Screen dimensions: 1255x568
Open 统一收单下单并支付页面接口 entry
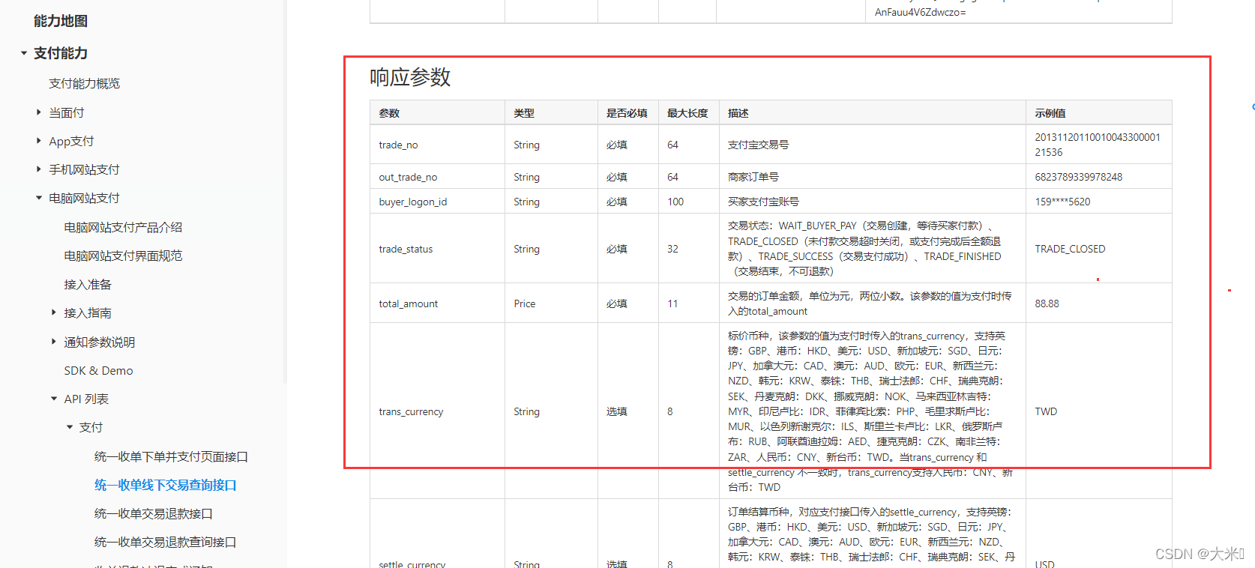[171, 456]
